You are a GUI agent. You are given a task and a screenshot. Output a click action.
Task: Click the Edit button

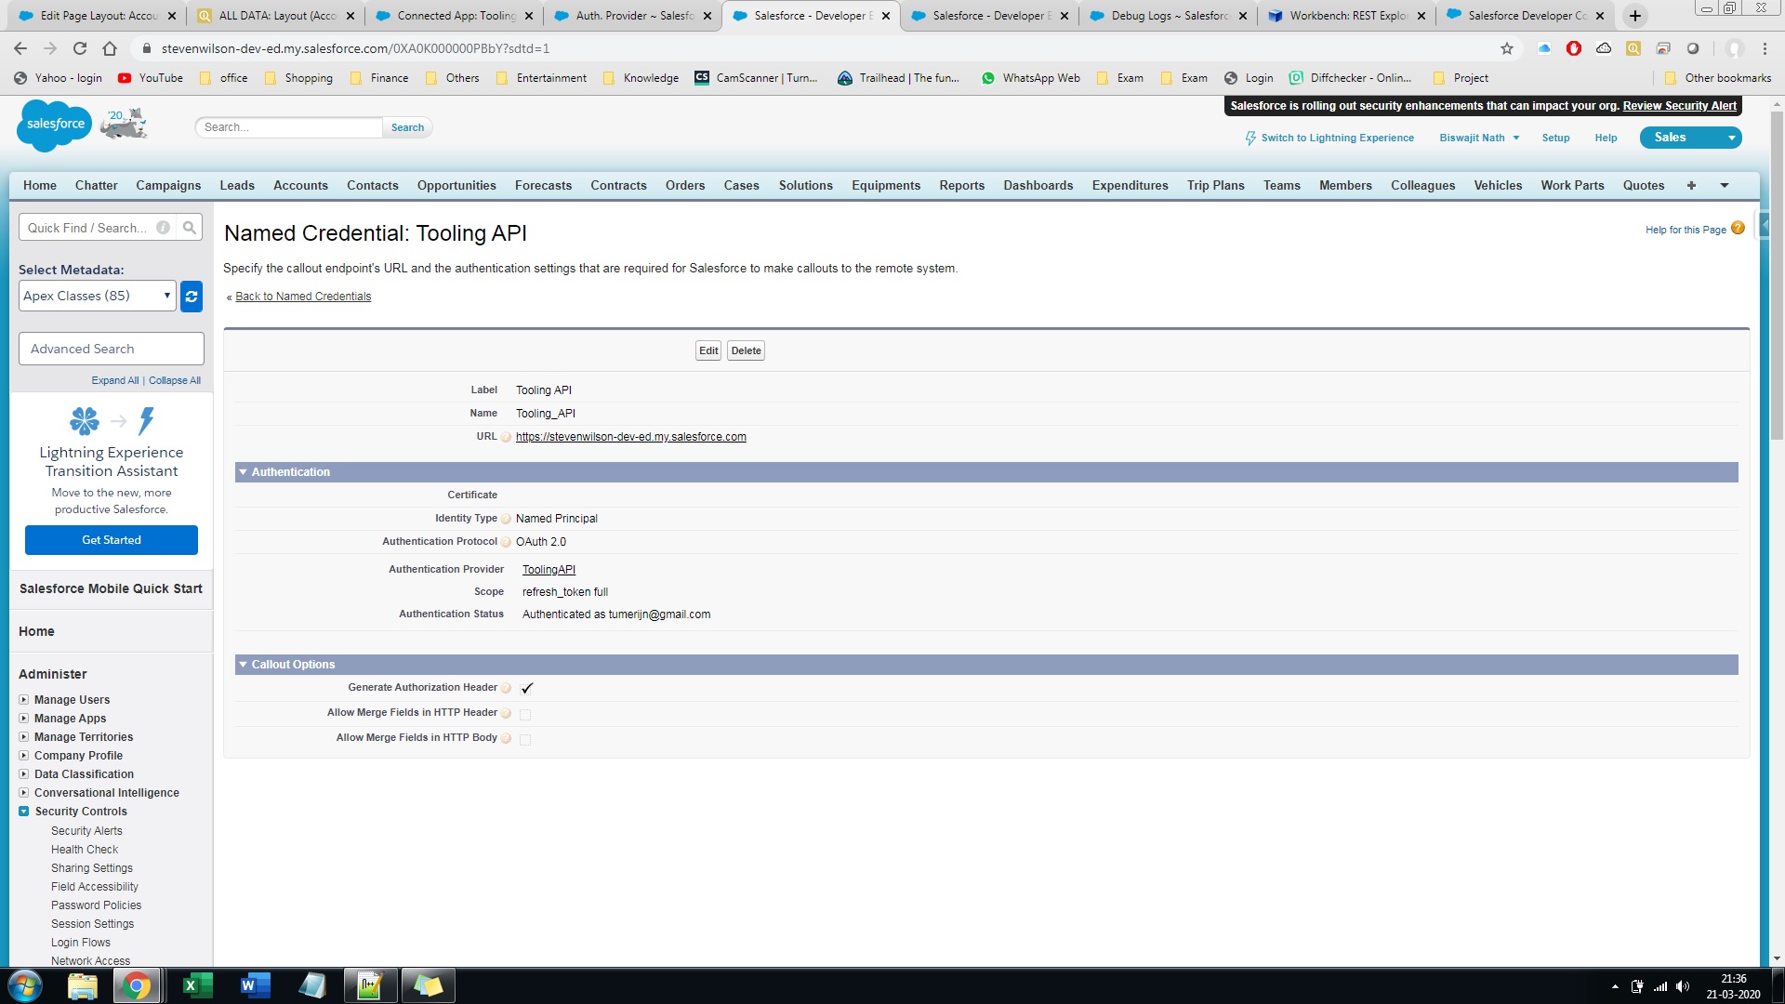click(x=708, y=351)
